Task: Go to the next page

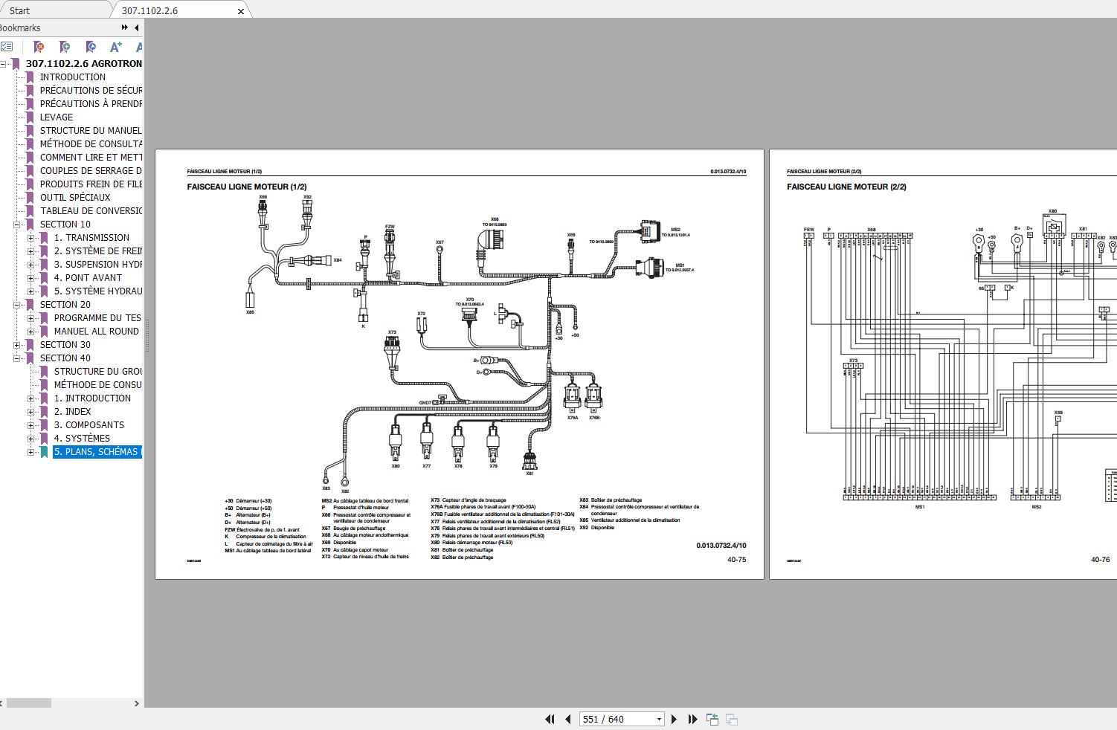Action: (x=674, y=719)
